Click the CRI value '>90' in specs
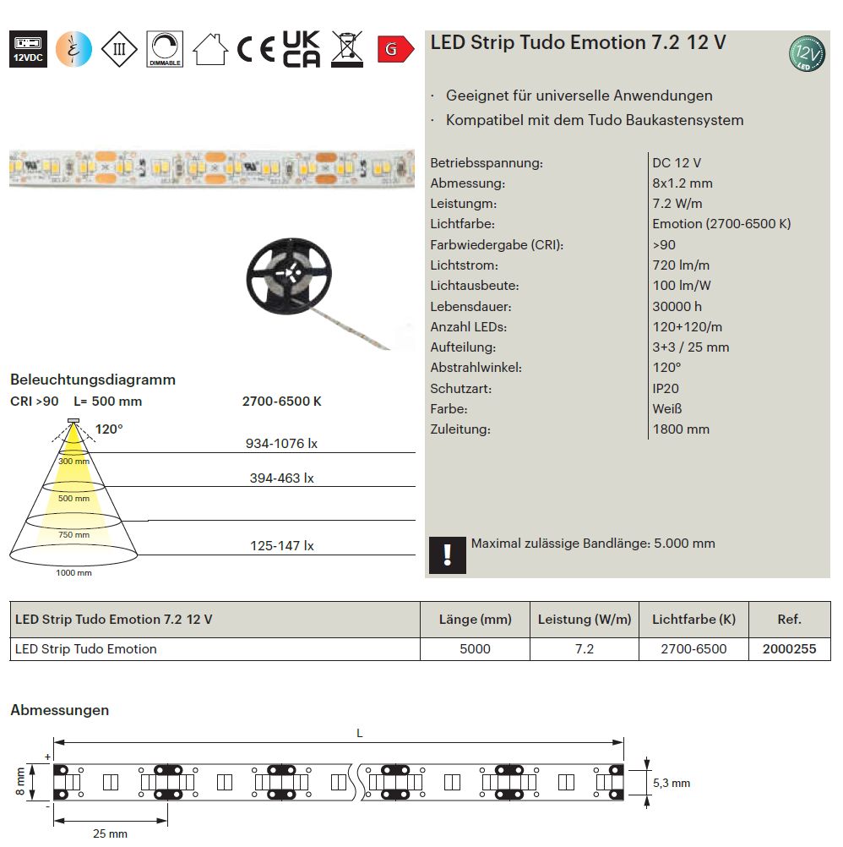This screenshot has width=843, height=847. point(664,244)
